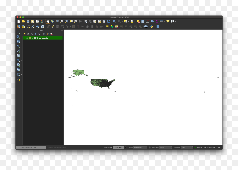Screen dimensions: 238x170
Task: Select the tl_2018_us_county layer entry
Action: [43, 38]
